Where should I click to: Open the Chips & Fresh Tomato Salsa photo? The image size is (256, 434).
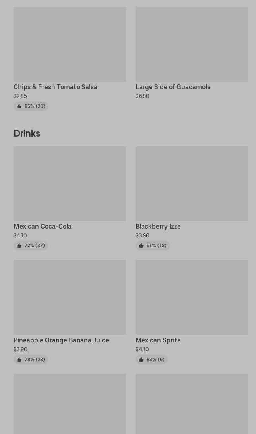(x=70, y=44)
